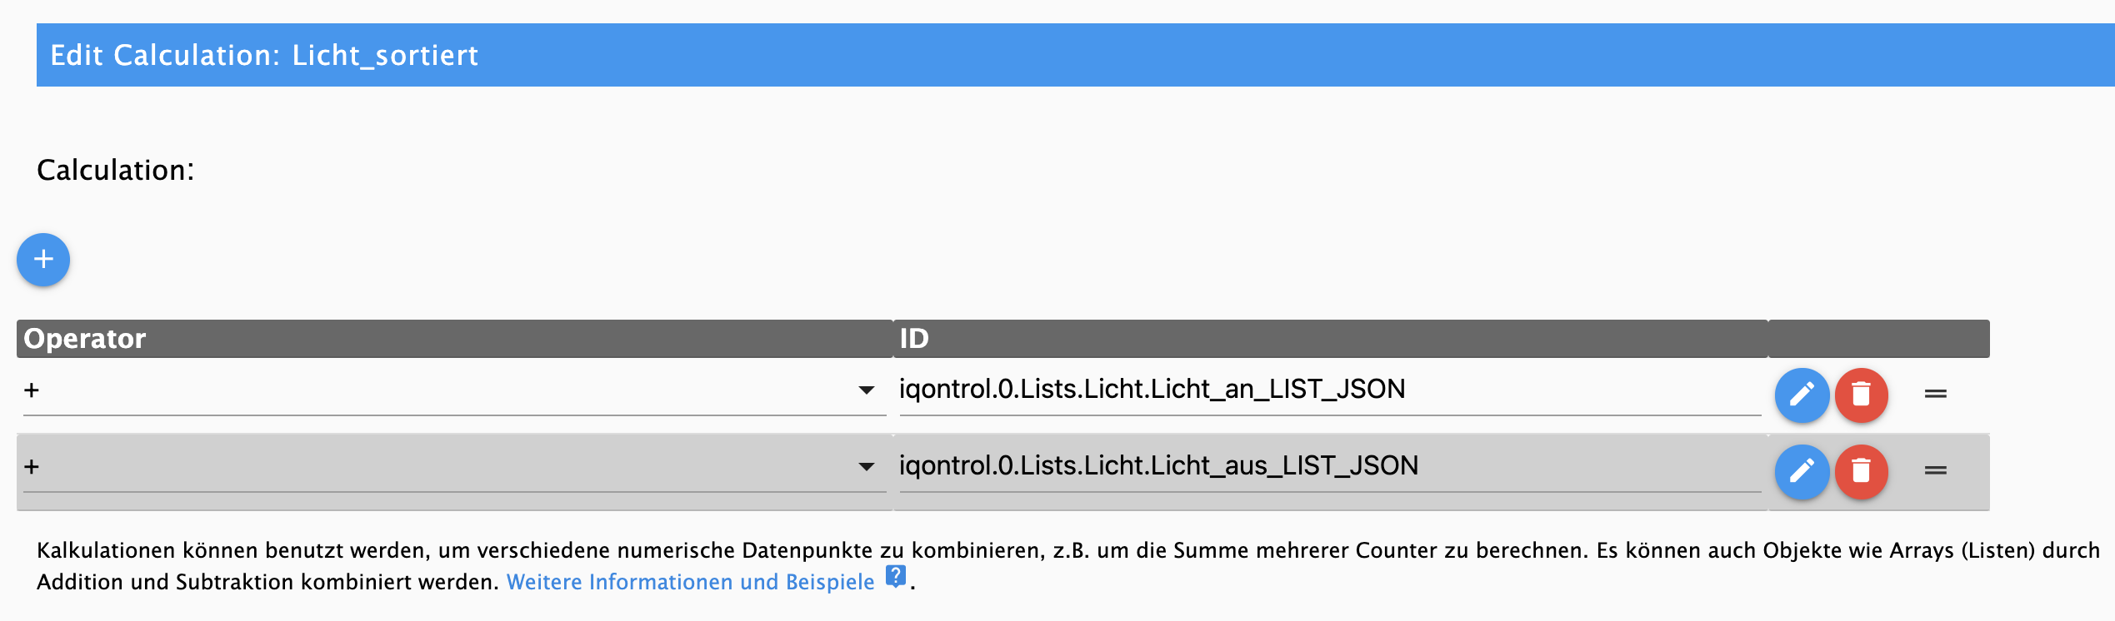Click the Calculation: section label
Screen dimensions: 2115x621
pos(115,170)
